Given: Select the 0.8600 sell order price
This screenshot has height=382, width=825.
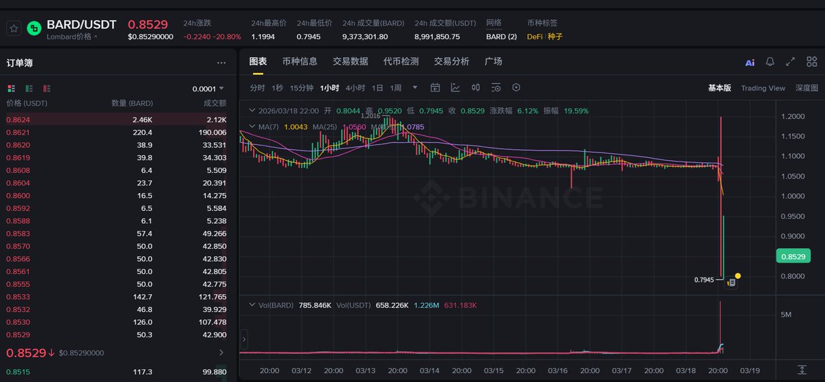Looking at the screenshot, I should pyautogui.click(x=18, y=195).
